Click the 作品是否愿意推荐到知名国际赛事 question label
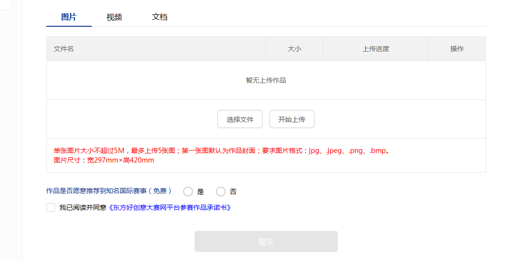Screen dimensions: 509x261 pos(109,191)
